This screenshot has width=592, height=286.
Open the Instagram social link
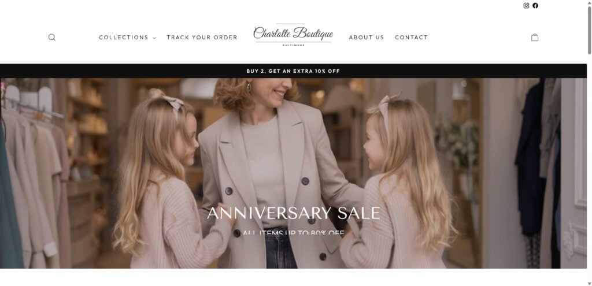[x=526, y=6]
